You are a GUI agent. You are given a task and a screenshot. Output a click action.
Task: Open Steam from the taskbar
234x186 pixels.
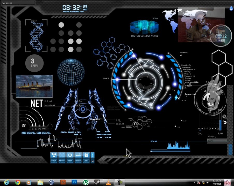[x=97, y=182]
